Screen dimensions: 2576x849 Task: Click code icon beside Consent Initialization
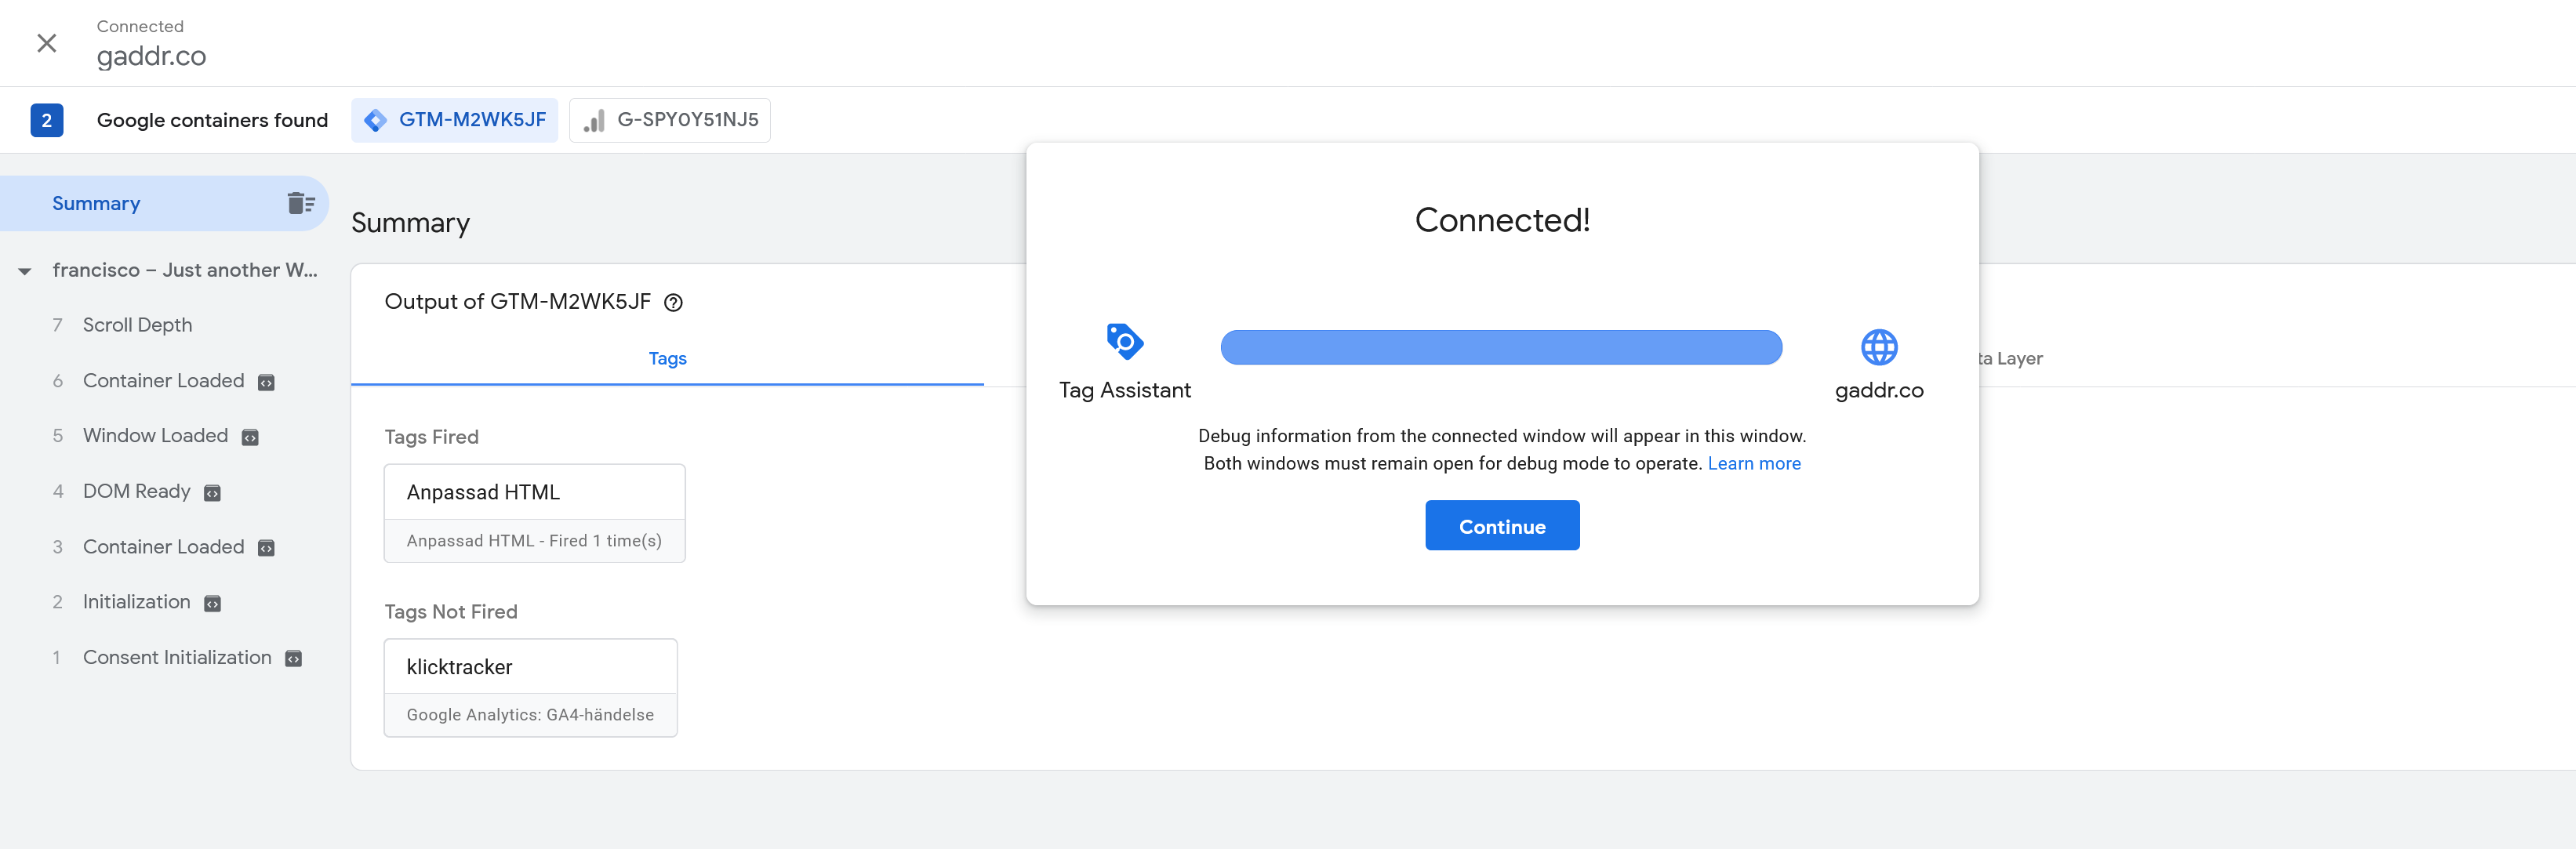(x=294, y=659)
